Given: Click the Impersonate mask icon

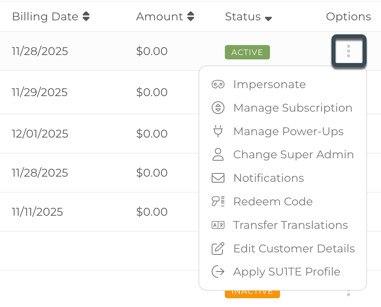Looking at the screenshot, I should coord(218,85).
